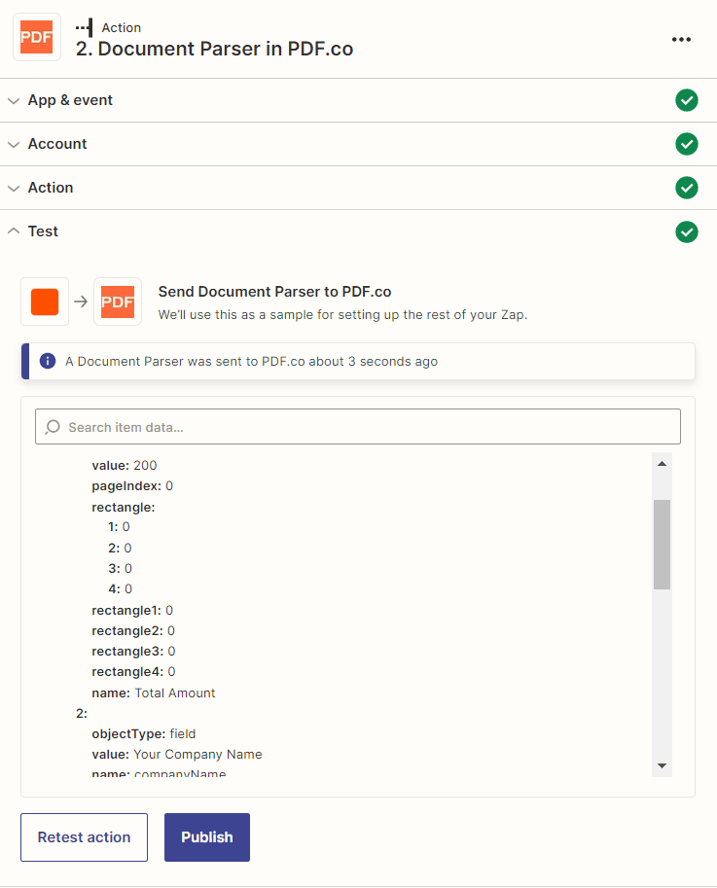The height and width of the screenshot is (888, 717).
Task: Click the blue info icon in notification
Action: tap(47, 361)
